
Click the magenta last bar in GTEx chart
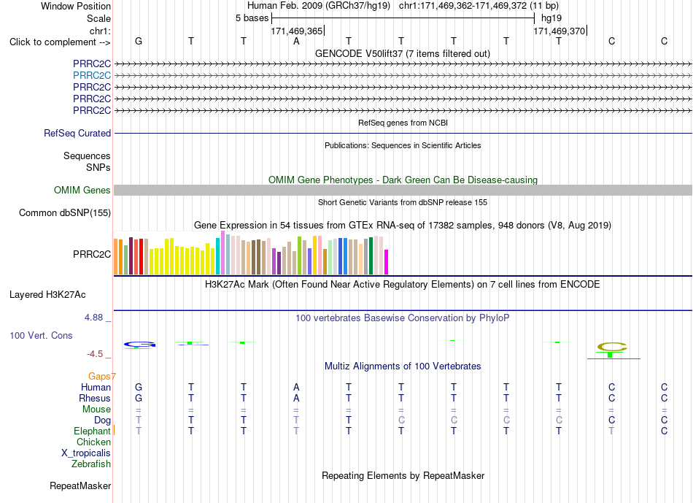387,262
